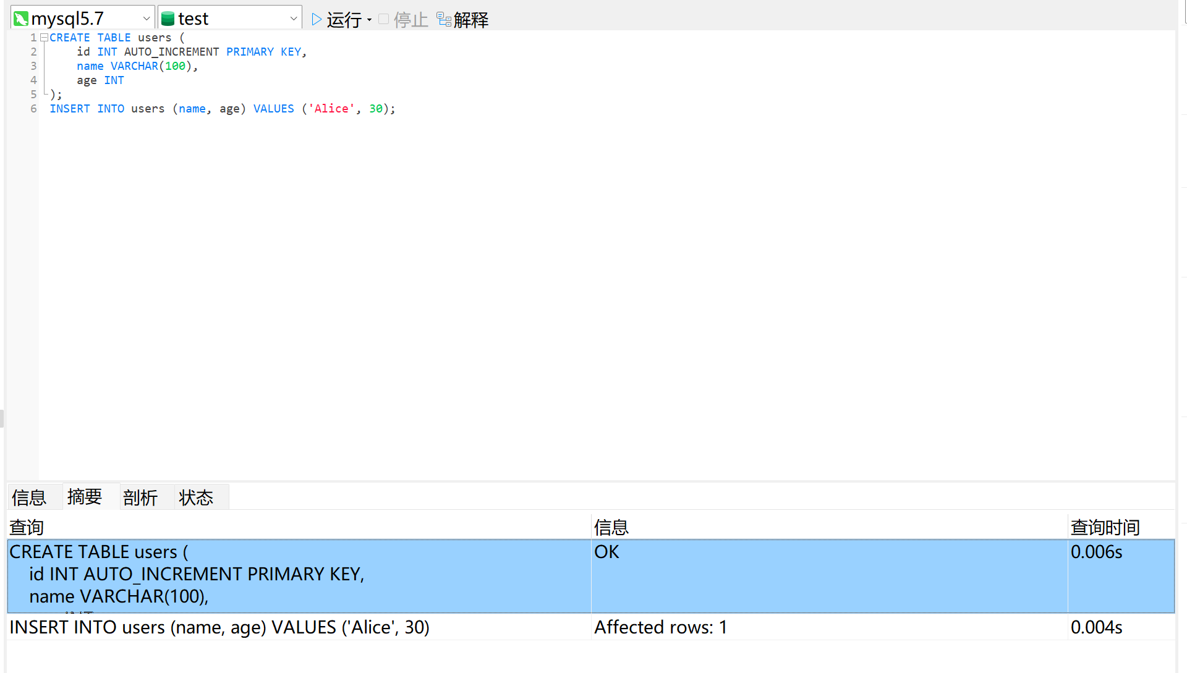Click the blue Run (运行) play icon
This screenshot has height=673, width=1187.
(317, 19)
